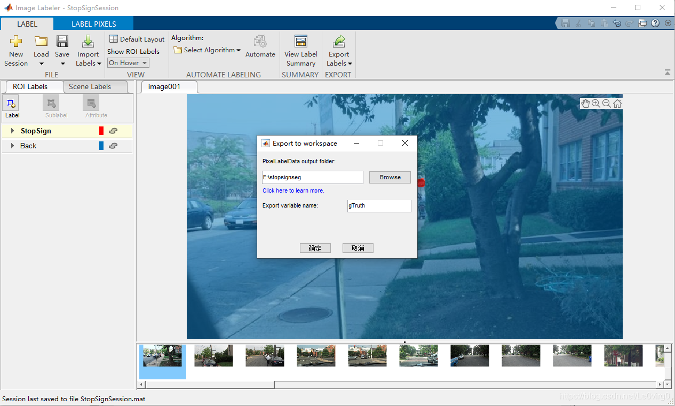Image resolution: width=675 pixels, height=406 pixels.
Task: Open the Load dropdown arrow
Action: click(41, 64)
